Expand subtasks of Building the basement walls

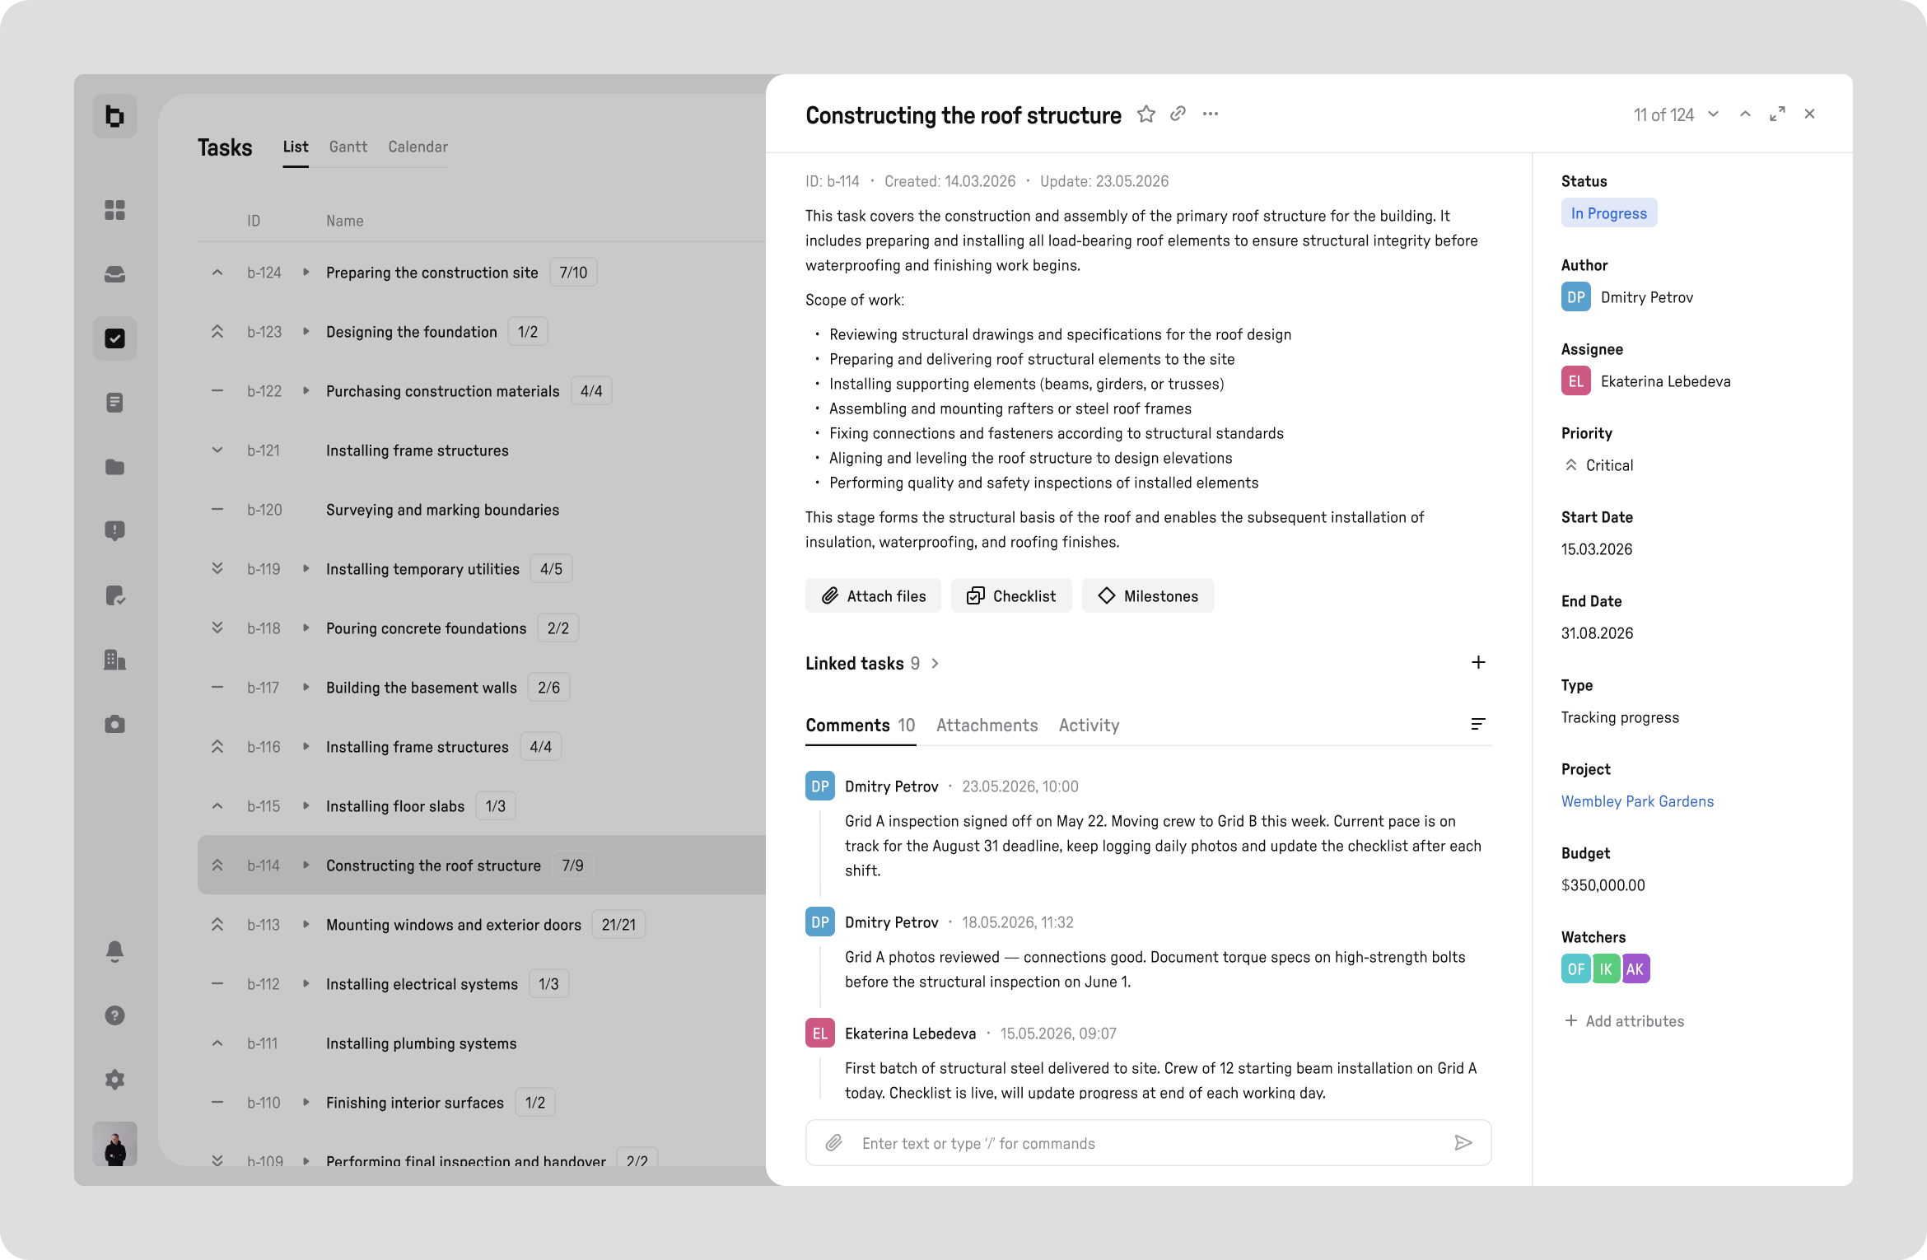tap(306, 687)
